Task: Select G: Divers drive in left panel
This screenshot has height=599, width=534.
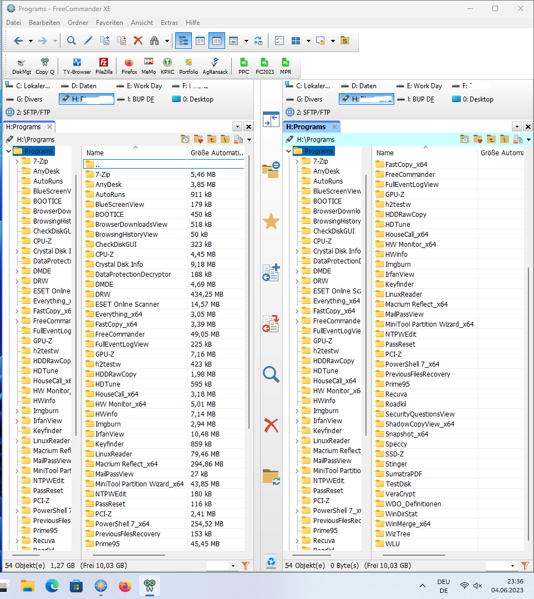Action: click(x=24, y=99)
